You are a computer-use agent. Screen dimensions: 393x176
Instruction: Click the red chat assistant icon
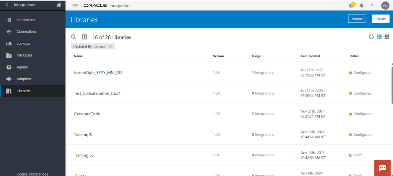382,168
